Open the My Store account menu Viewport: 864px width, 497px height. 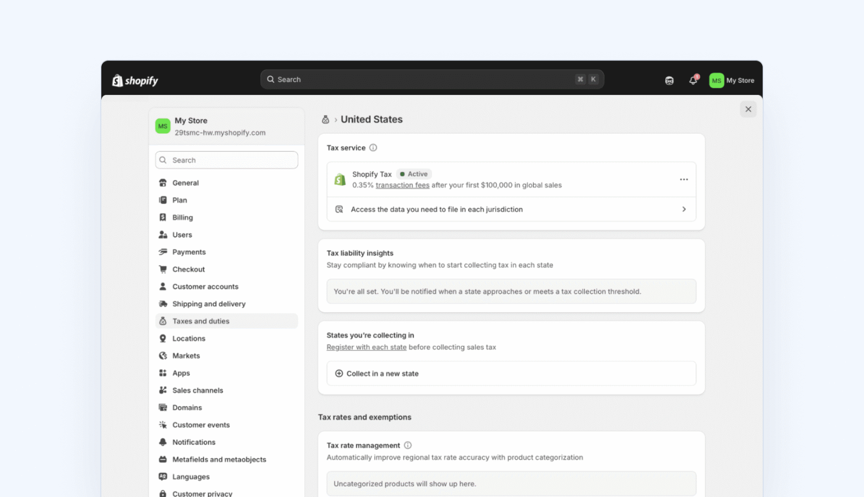(x=732, y=80)
